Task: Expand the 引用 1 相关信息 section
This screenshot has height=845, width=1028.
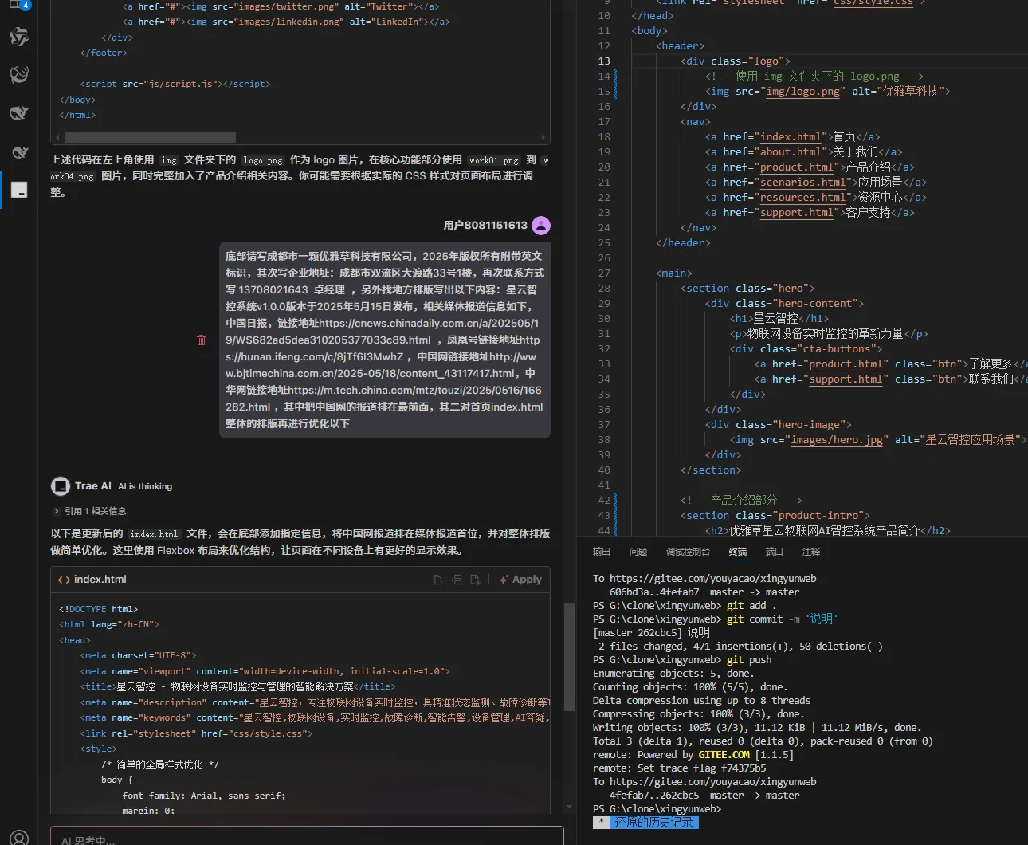Action: 89,511
